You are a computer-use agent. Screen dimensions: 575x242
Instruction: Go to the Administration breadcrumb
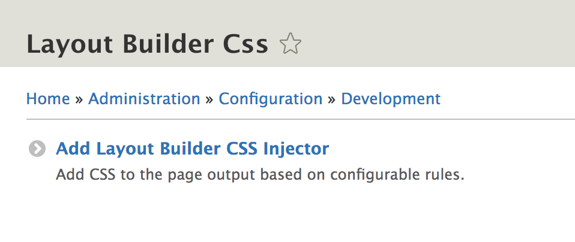pyautogui.click(x=144, y=99)
